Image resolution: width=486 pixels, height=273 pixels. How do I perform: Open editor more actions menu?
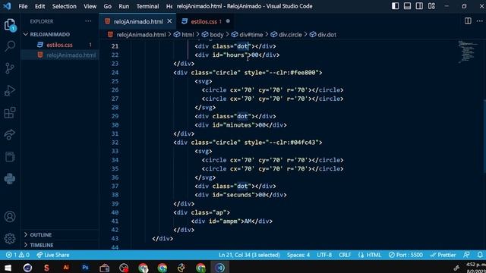(x=479, y=21)
